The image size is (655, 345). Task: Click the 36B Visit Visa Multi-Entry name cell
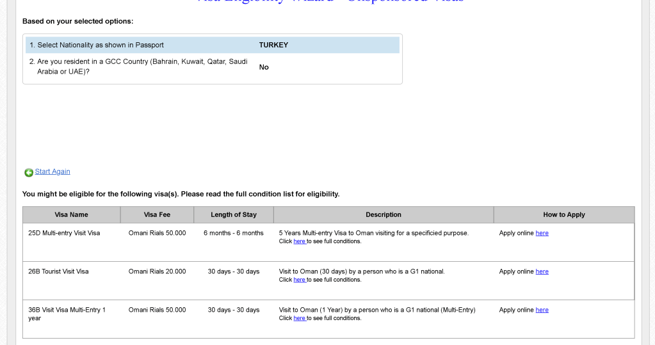(72, 319)
